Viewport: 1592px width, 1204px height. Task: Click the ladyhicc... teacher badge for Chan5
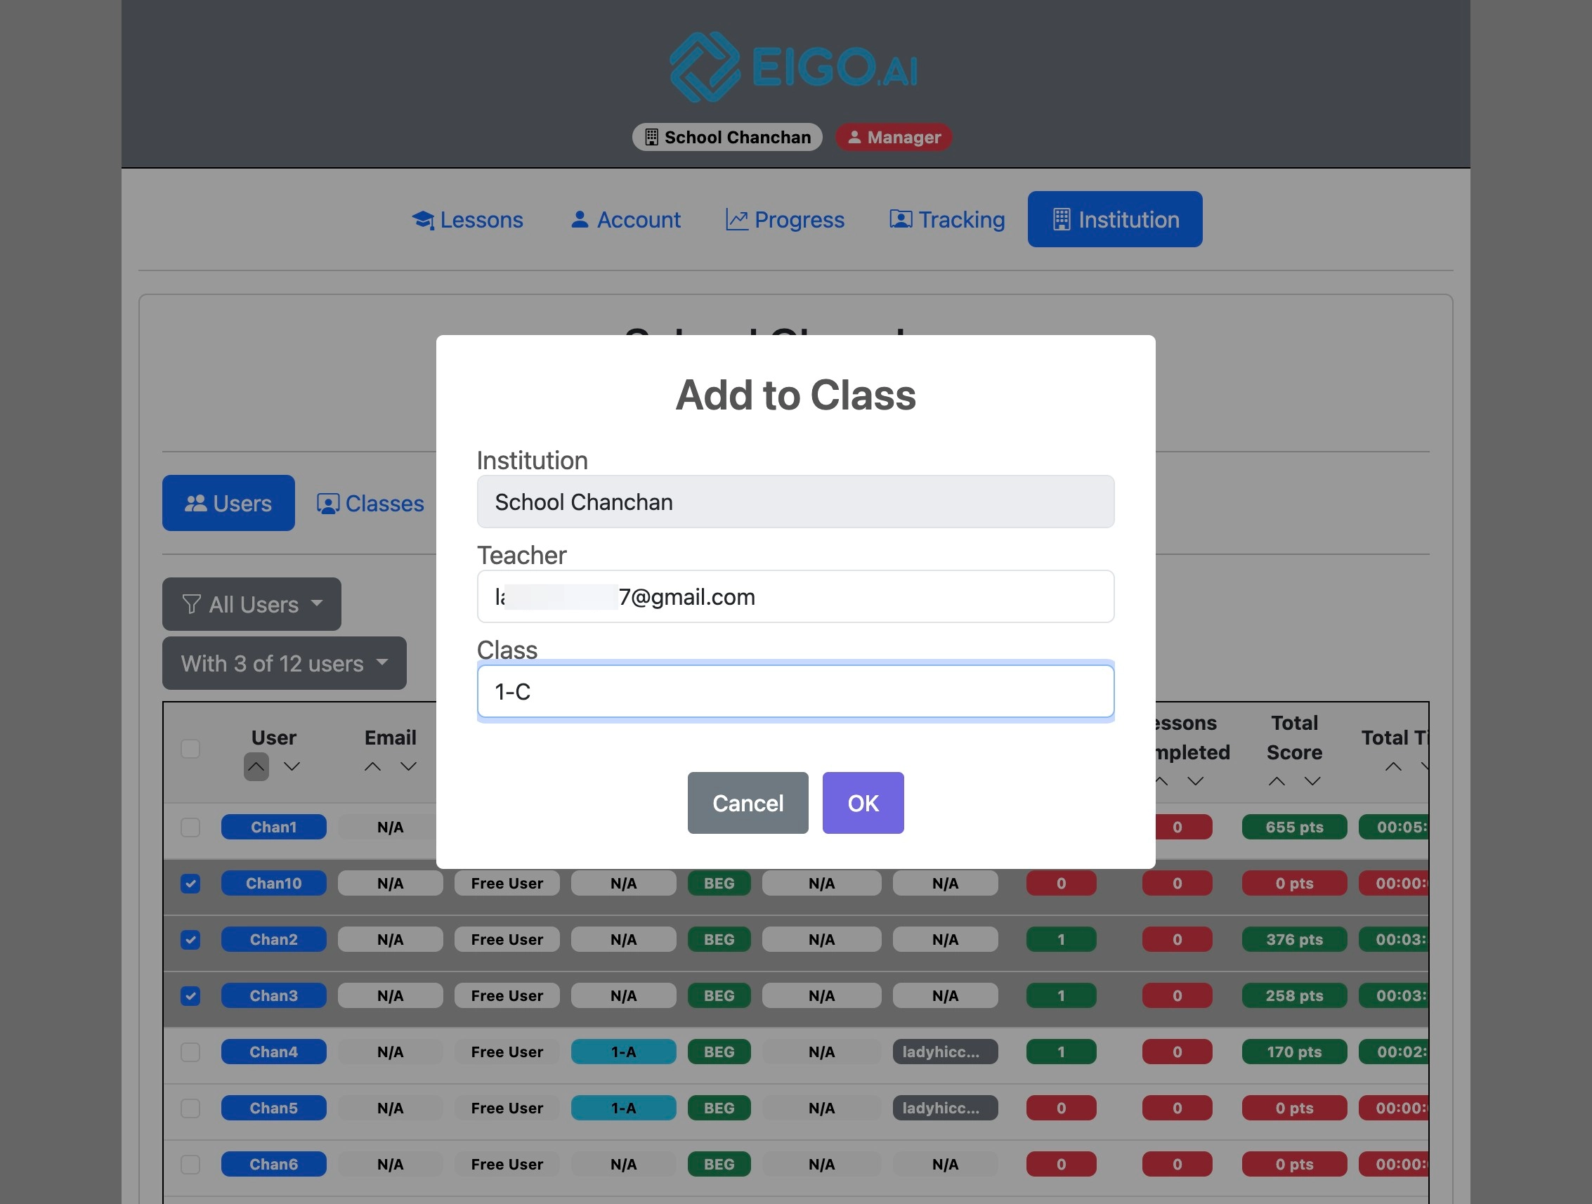click(x=945, y=1108)
